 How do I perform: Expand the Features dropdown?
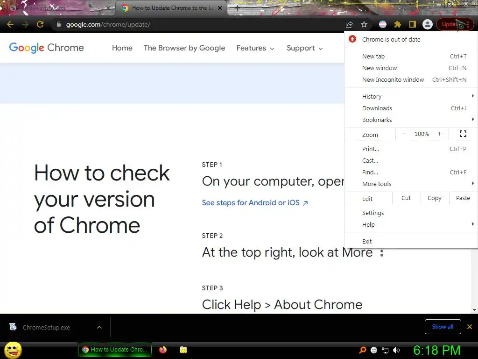(x=255, y=48)
